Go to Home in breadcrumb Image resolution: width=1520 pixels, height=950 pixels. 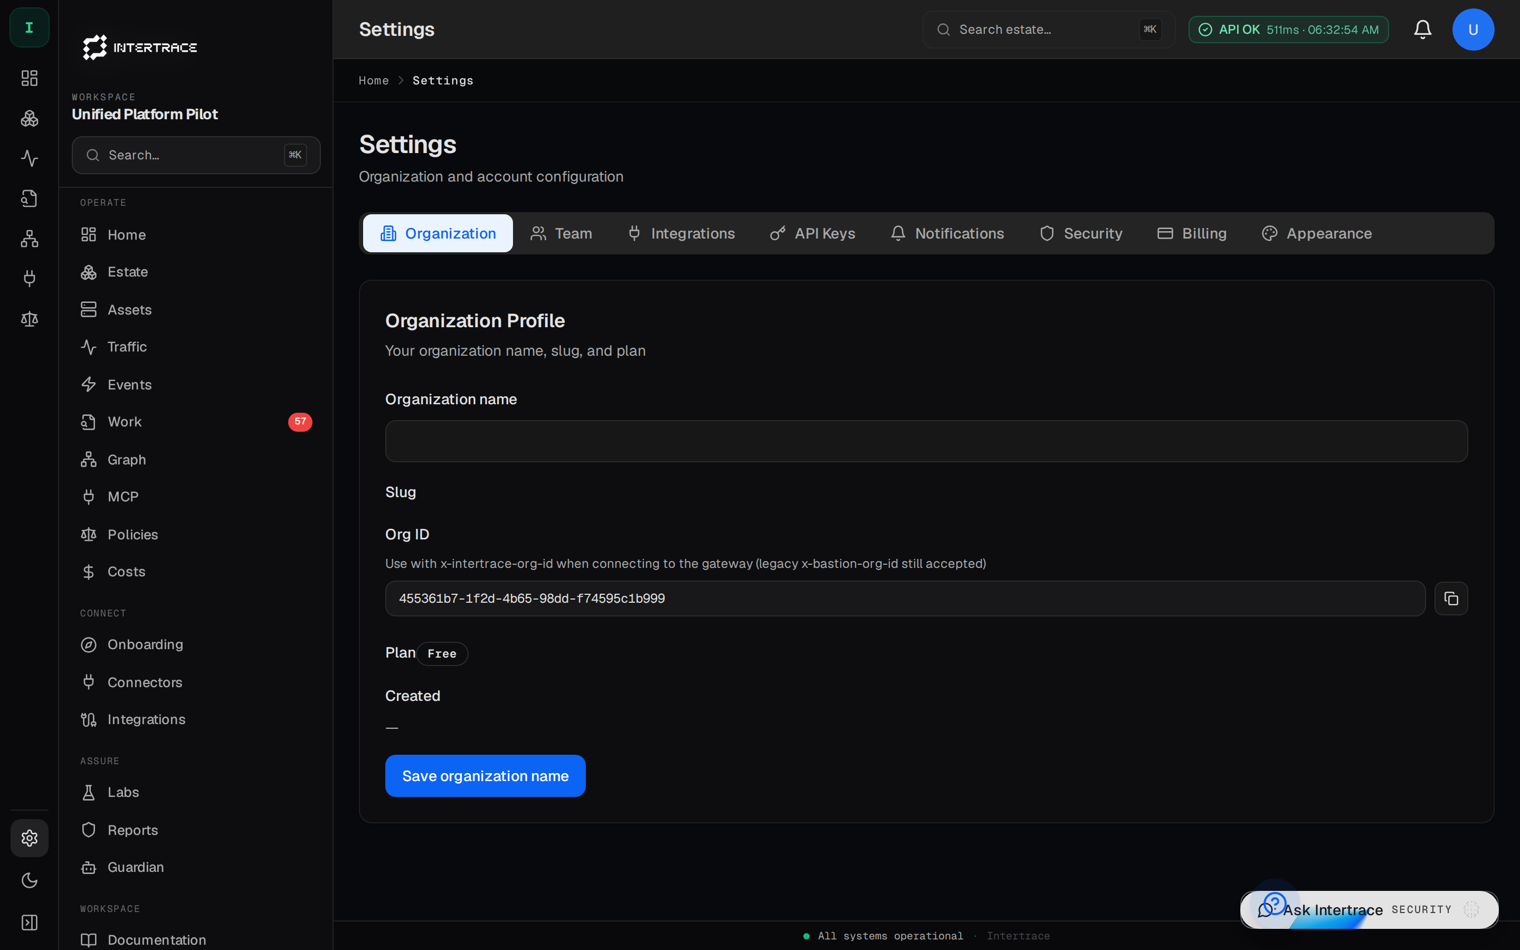click(x=374, y=80)
